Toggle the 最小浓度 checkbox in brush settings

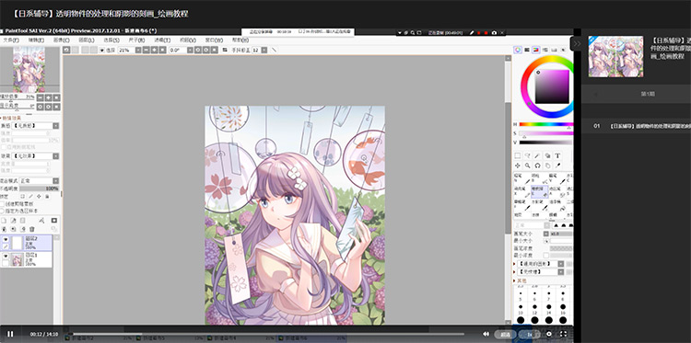tap(546, 256)
